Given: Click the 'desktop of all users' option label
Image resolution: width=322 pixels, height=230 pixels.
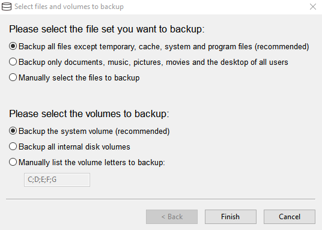Looking at the screenshot, I should 254,62.
